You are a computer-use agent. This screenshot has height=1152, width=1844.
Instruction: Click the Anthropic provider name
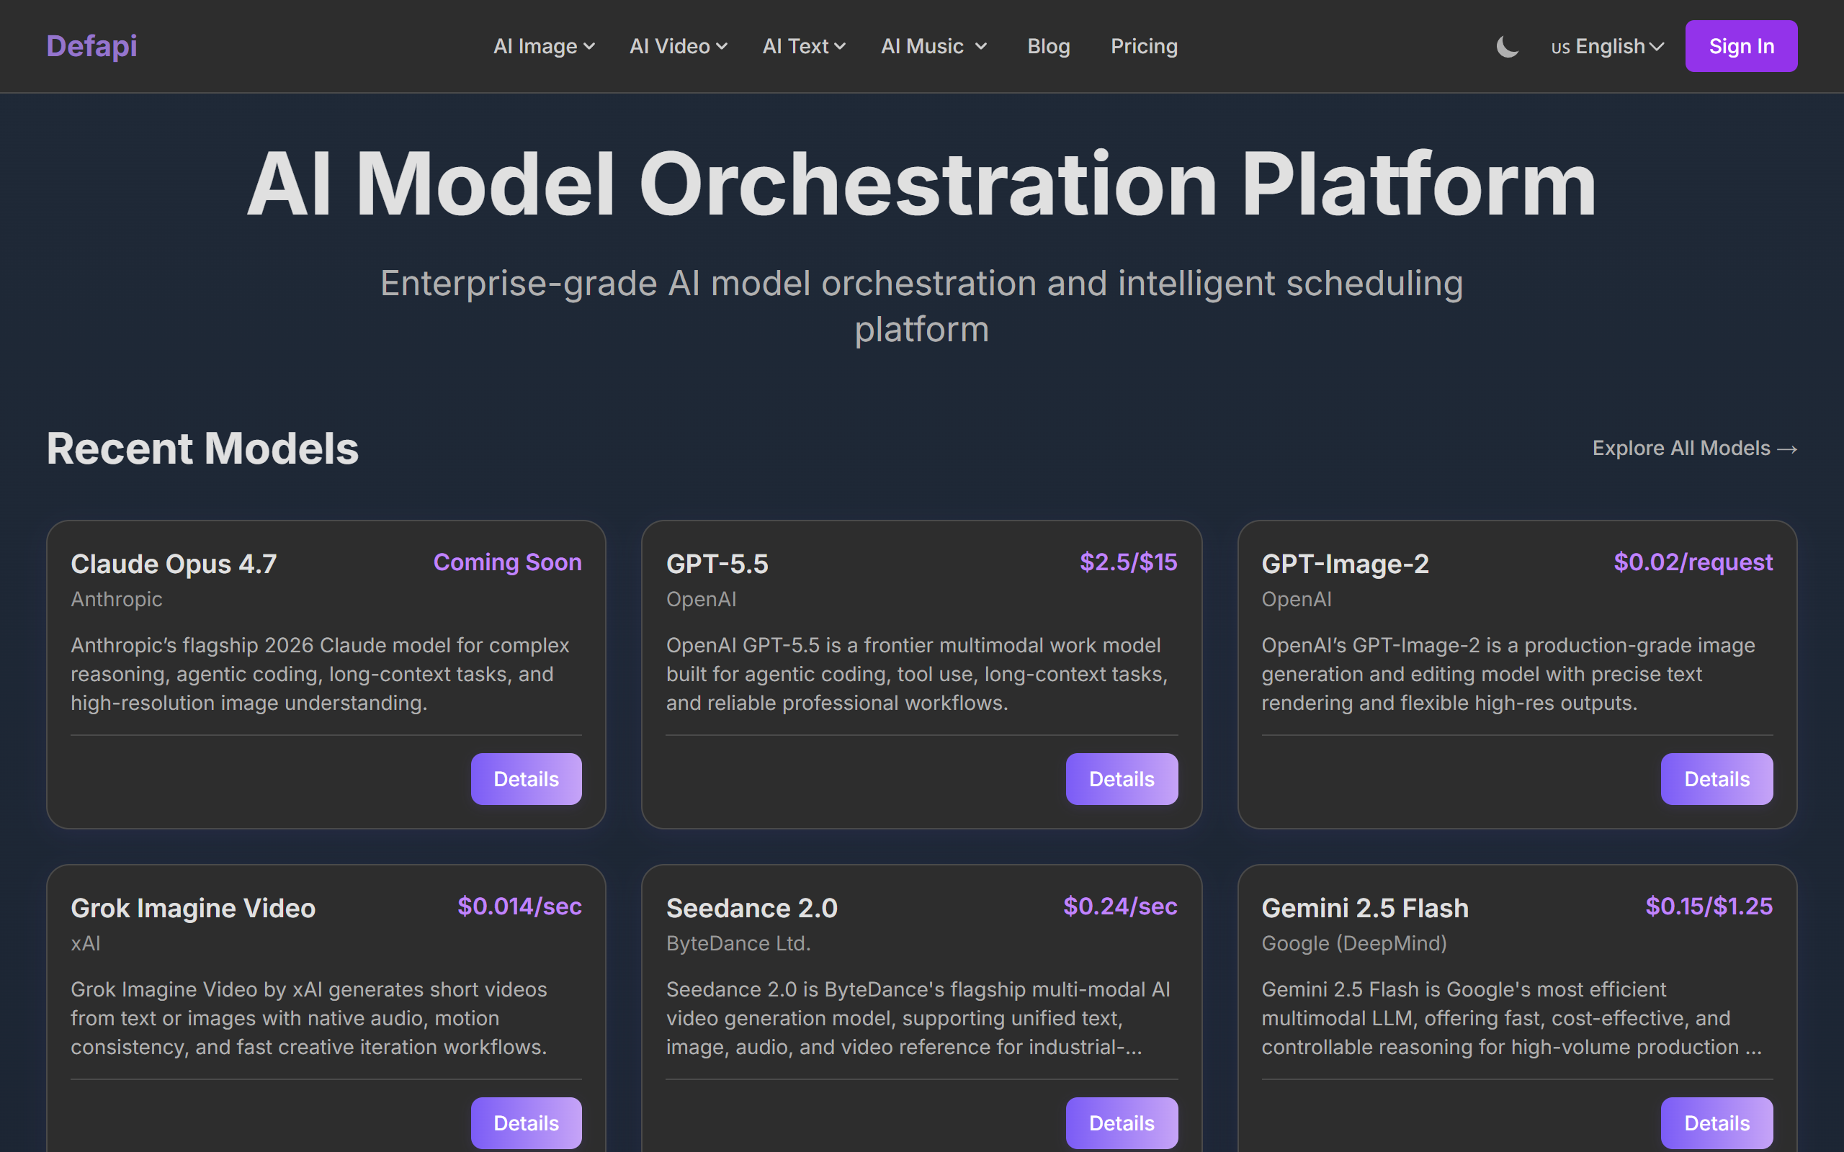point(117,600)
